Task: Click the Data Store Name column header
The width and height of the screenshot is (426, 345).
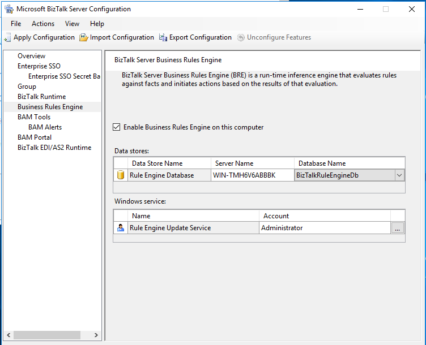Action: [x=169, y=163]
